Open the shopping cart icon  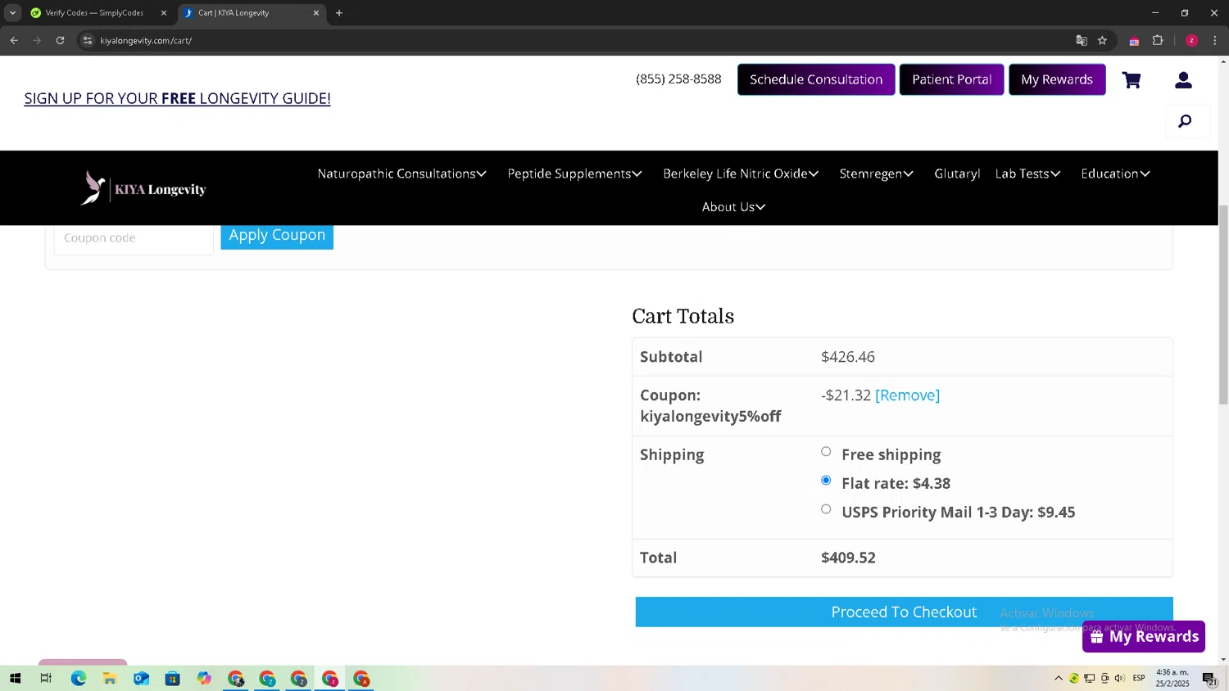1131,80
